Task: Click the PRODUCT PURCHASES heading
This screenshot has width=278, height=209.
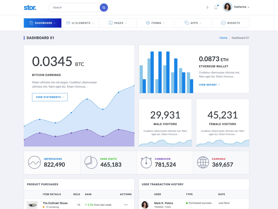Action: pyautogui.click(x=43, y=184)
